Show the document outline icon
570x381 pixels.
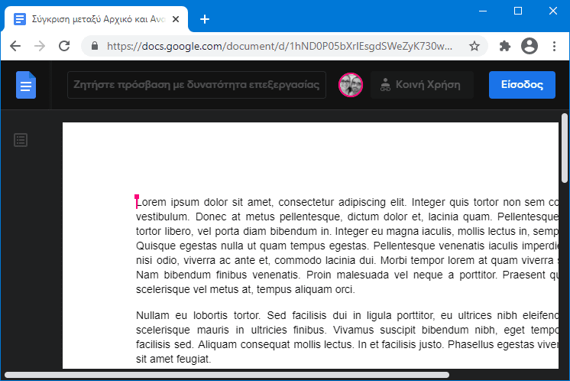21,140
